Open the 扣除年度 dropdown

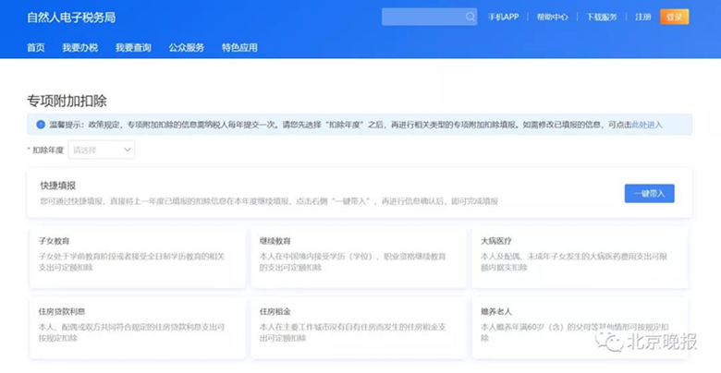point(102,150)
